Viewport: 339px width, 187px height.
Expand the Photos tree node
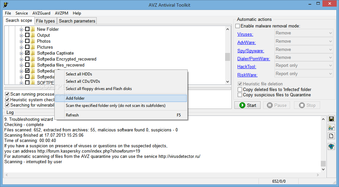click(x=21, y=41)
